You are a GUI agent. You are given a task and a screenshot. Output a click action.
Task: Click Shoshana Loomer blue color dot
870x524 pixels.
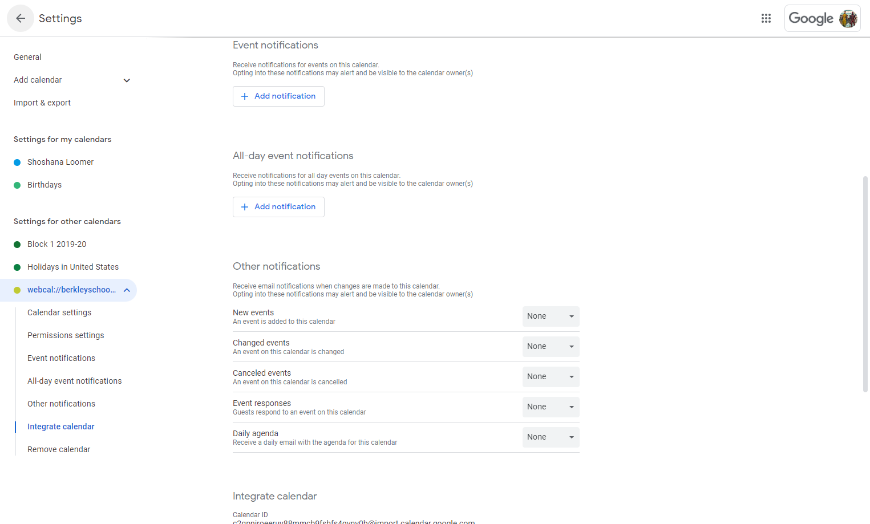coord(17,163)
